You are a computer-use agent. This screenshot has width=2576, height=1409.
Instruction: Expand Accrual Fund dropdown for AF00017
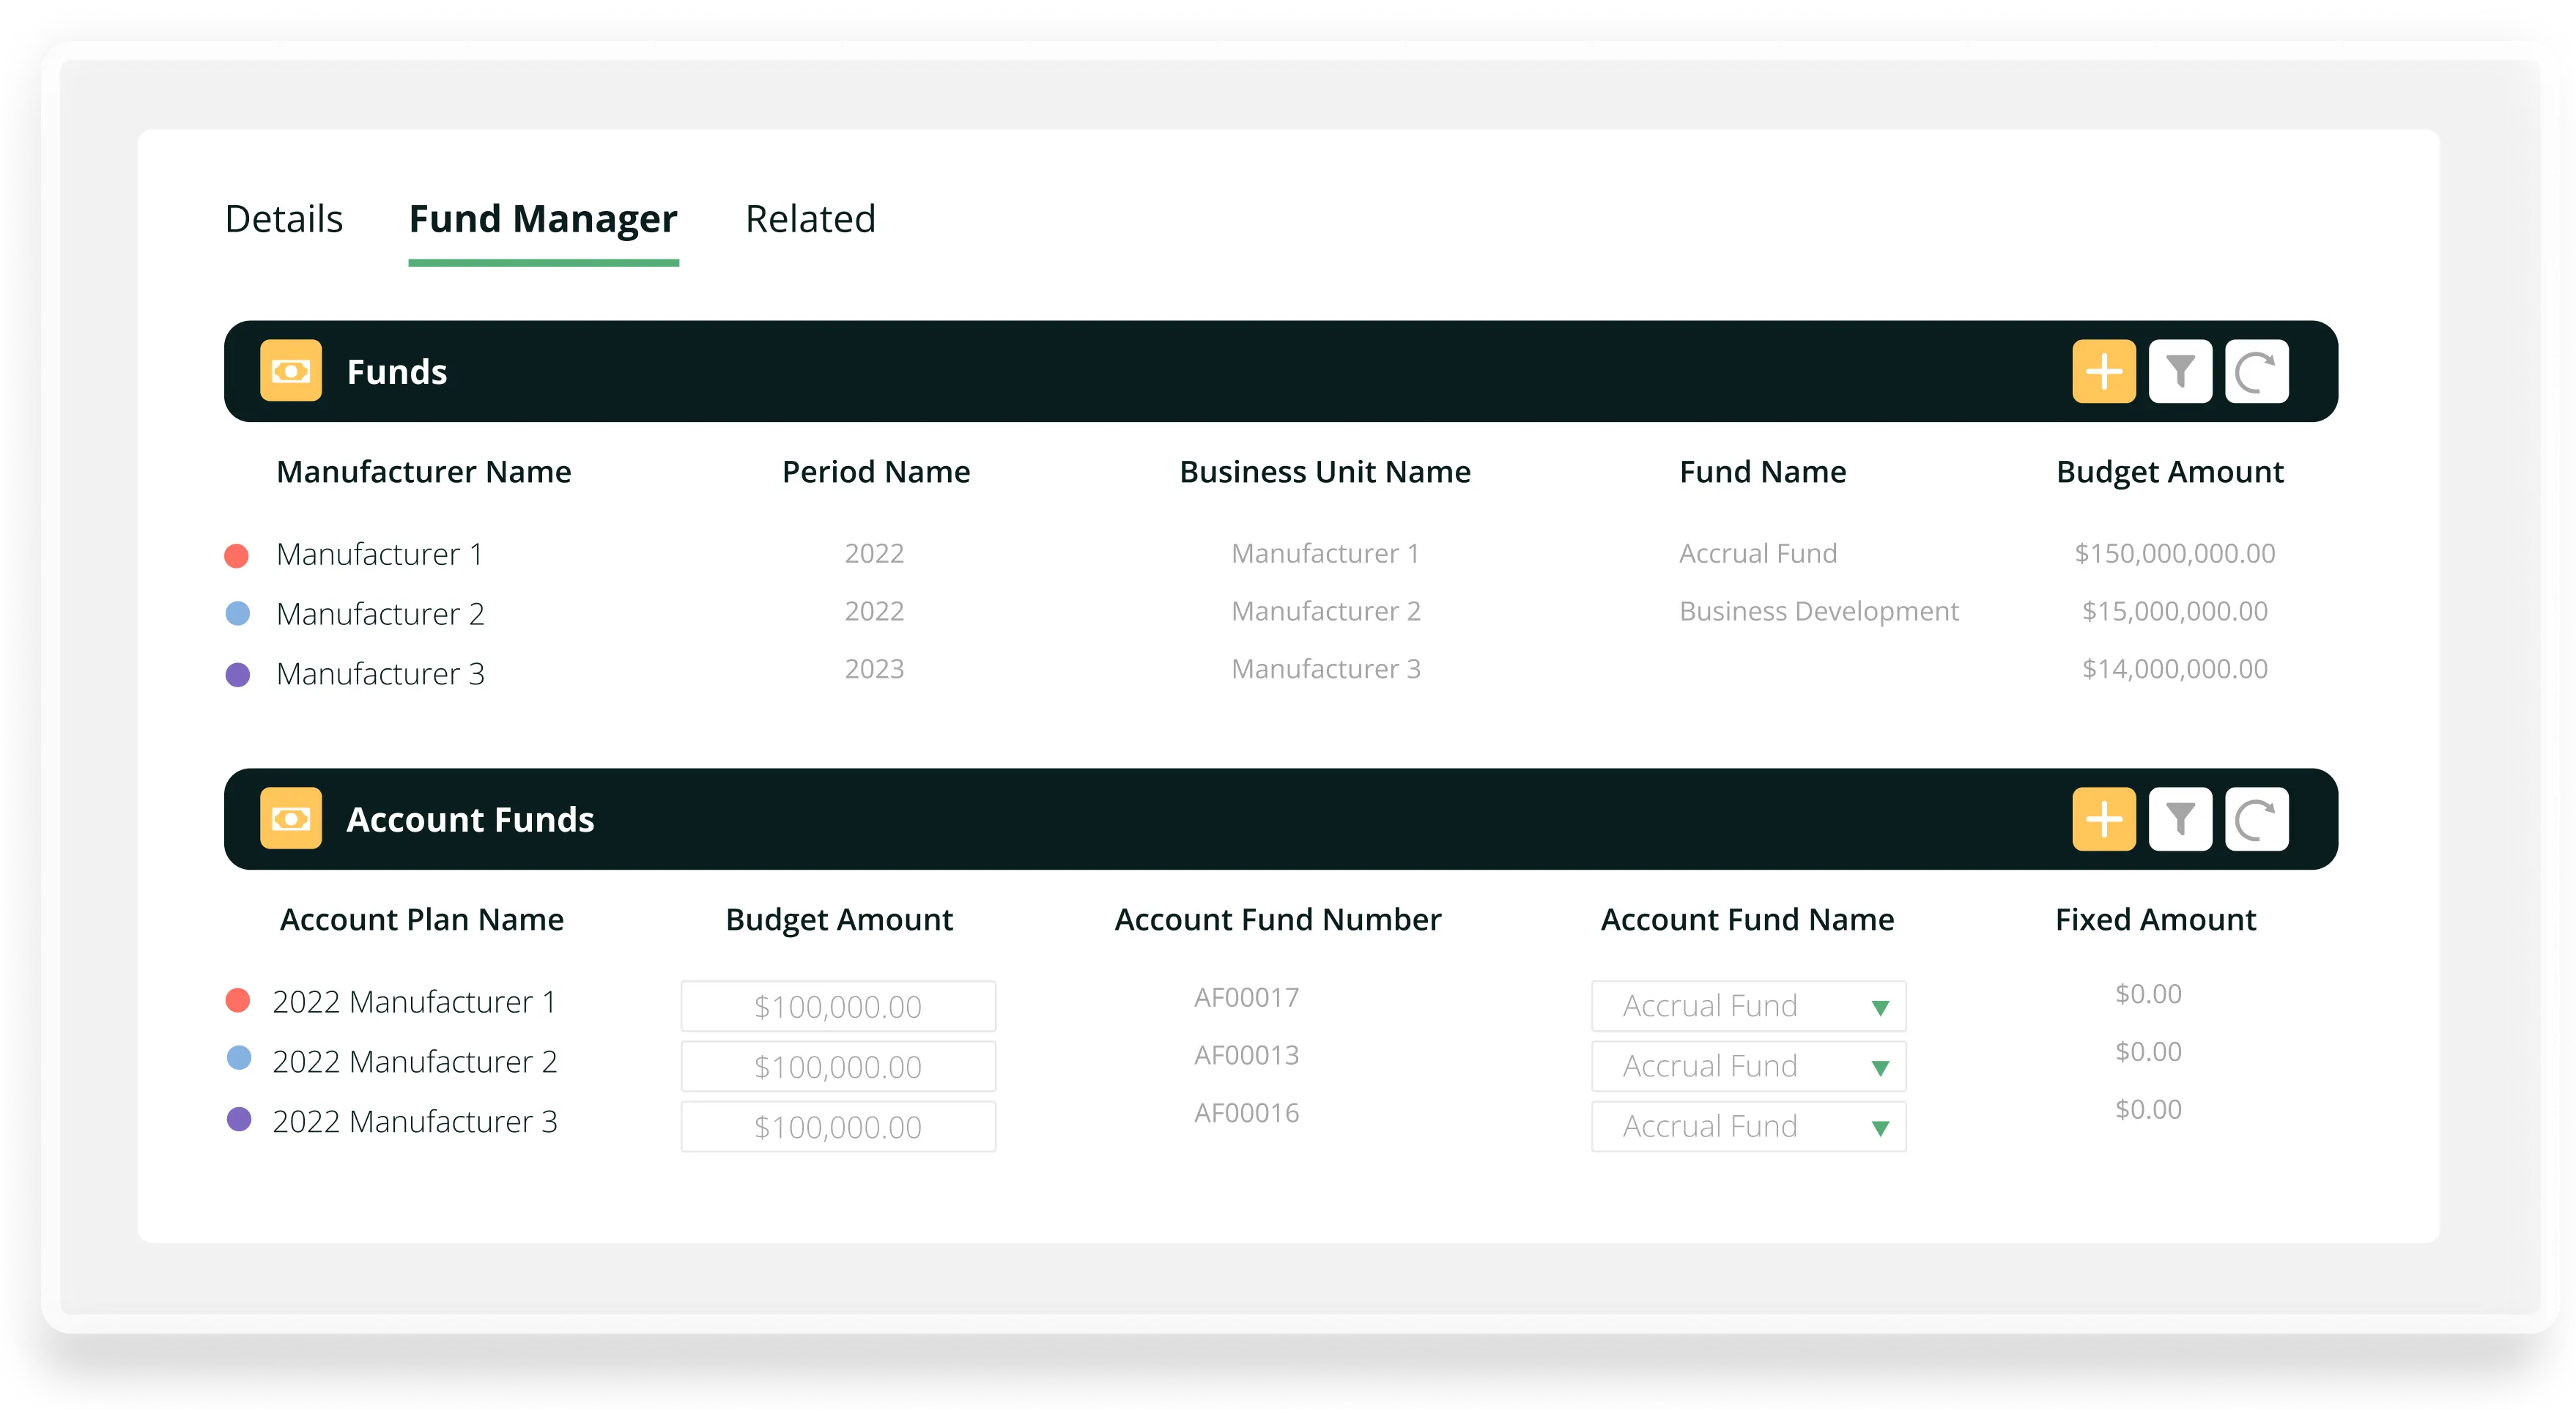(1879, 1007)
